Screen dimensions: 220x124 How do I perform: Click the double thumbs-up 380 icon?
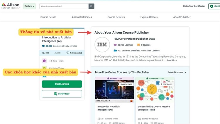pyautogui.click(x=43, y=53)
